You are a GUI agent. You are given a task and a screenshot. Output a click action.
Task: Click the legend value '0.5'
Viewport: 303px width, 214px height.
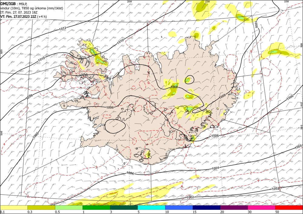pyautogui.click(x=57, y=212)
